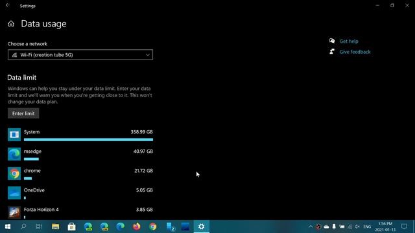Click the Give feedback person icon
This screenshot has height=233, width=415.
[332, 52]
